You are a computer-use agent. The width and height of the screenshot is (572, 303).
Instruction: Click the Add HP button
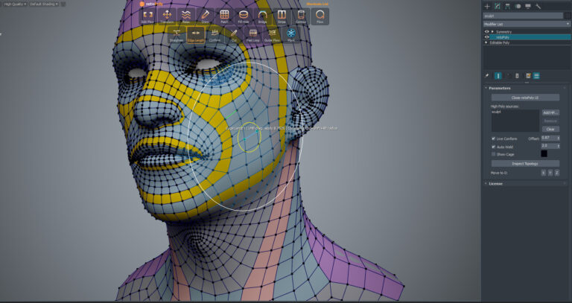550,112
